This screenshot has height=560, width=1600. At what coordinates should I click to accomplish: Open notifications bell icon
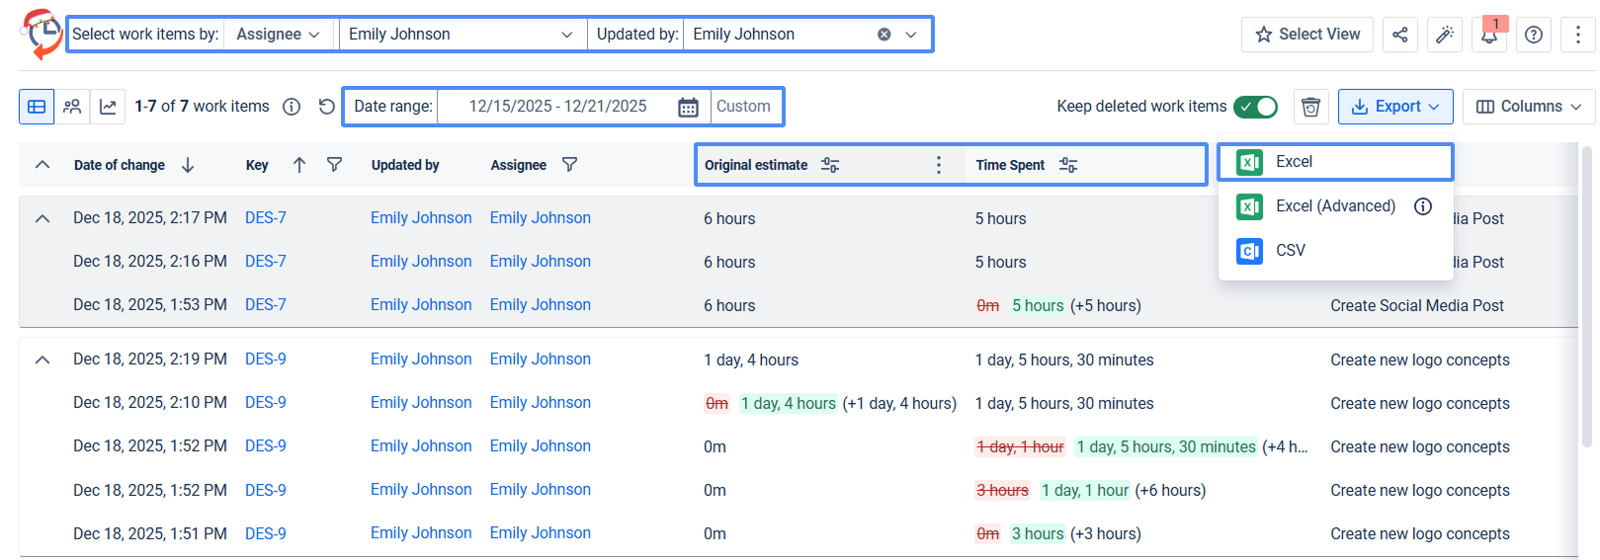pos(1488,35)
